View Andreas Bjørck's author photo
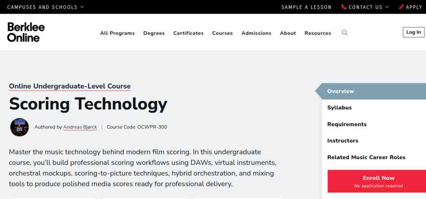426x199 pixels. click(19, 127)
